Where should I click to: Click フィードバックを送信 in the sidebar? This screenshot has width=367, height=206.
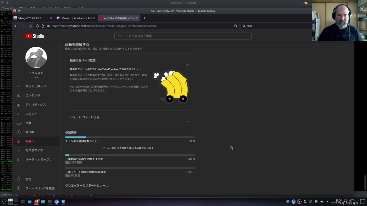click(x=36, y=188)
